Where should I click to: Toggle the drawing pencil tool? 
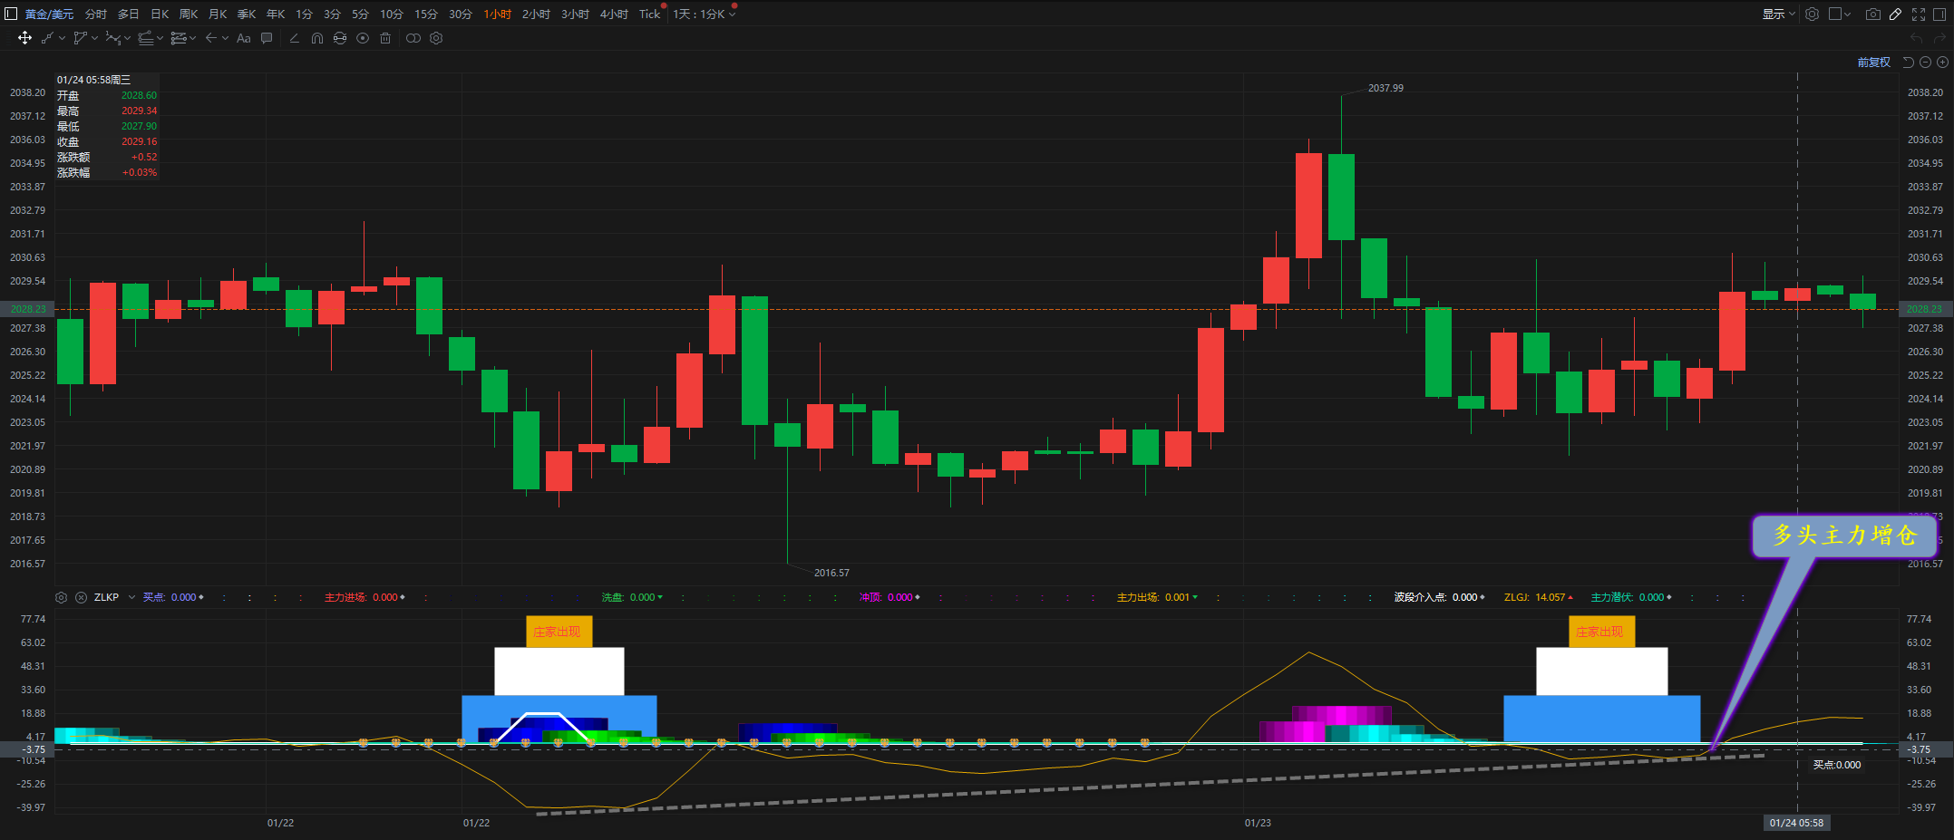point(1895,14)
